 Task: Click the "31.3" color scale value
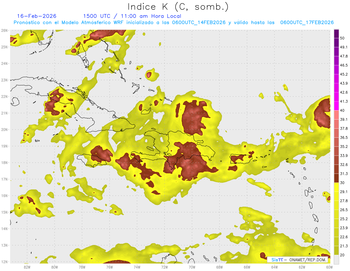(x=344, y=174)
